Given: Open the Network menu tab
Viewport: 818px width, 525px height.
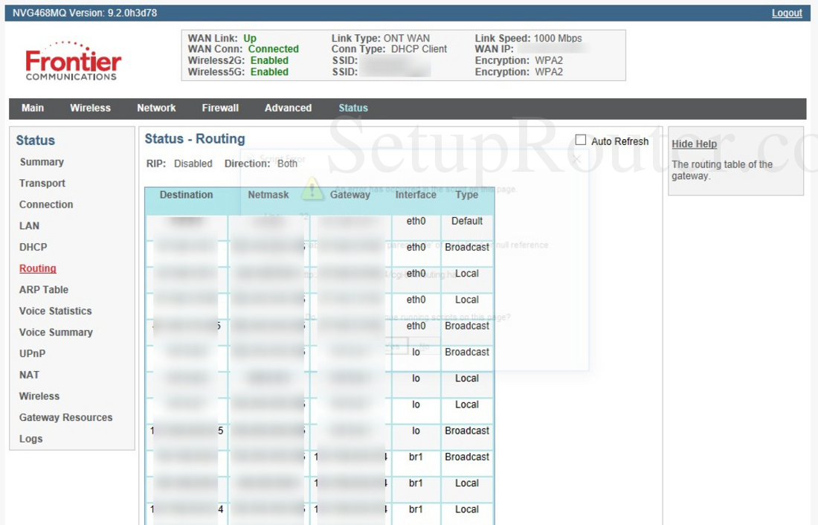Looking at the screenshot, I should click(156, 108).
